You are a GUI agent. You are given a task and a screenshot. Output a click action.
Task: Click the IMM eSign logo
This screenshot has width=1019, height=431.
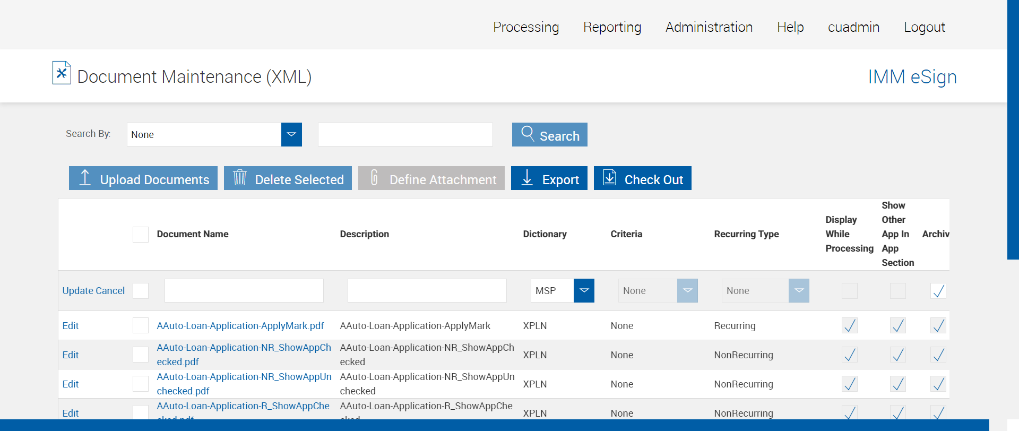point(912,77)
